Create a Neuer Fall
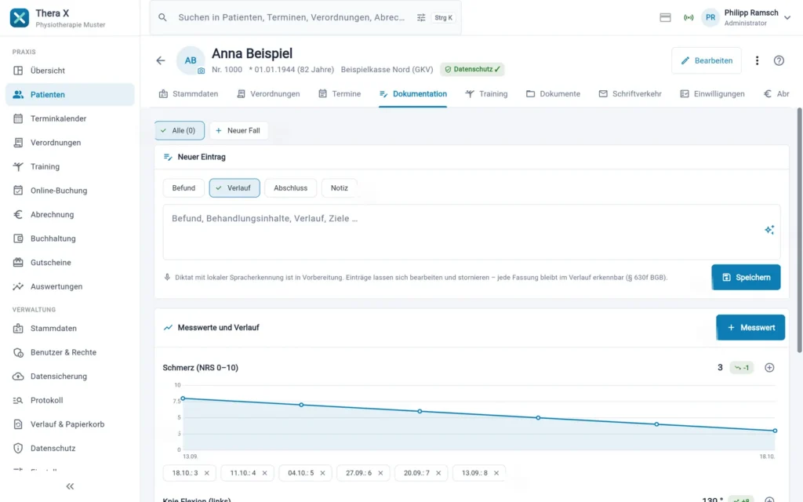This screenshot has height=502, width=803. [238, 131]
